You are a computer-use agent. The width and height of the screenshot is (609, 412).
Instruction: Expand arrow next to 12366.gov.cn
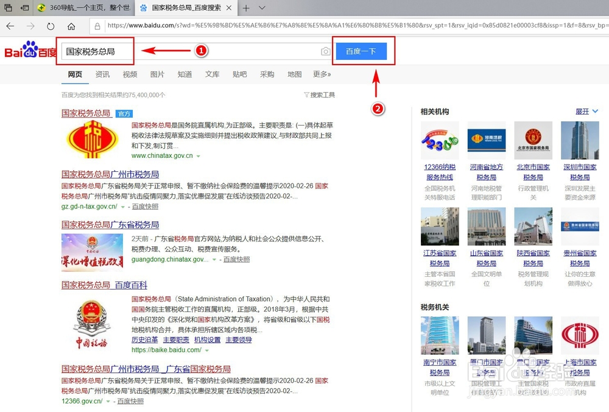click(108, 401)
